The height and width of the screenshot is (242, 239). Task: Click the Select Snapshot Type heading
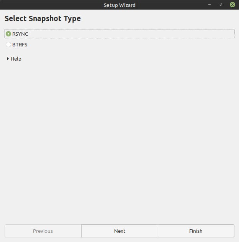point(43,19)
